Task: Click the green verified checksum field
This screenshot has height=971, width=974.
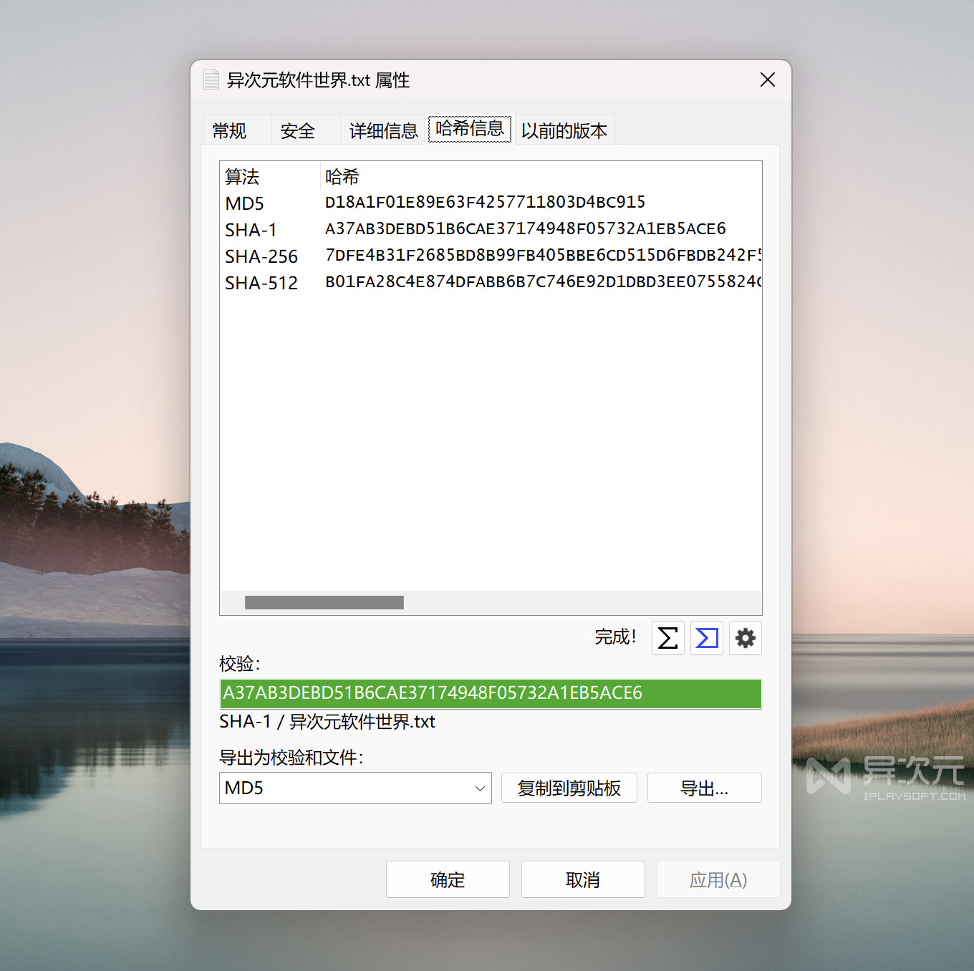Action: pos(489,693)
